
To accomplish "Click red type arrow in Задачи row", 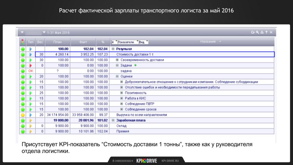I will [31, 65].
